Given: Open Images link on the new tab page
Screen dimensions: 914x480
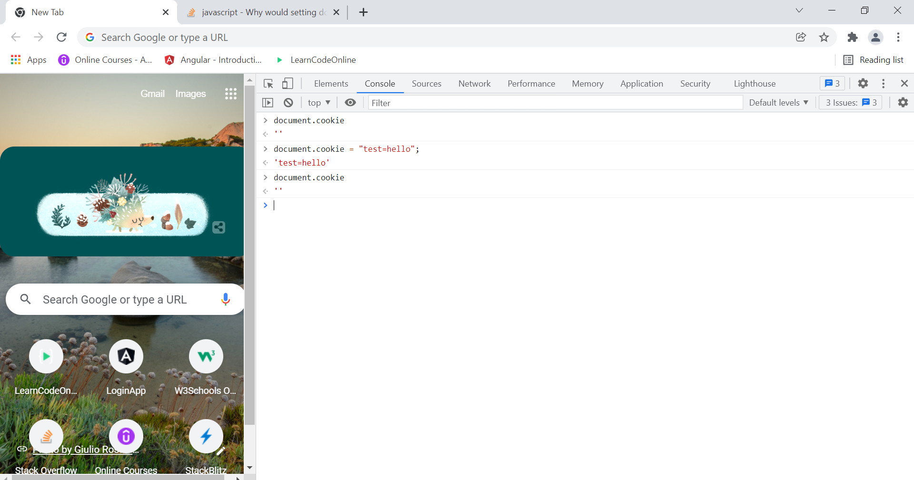Looking at the screenshot, I should pyautogui.click(x=190, y=94).
